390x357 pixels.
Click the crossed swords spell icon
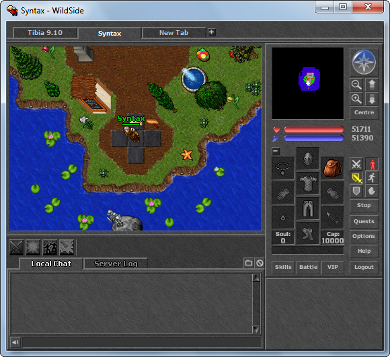16,247
